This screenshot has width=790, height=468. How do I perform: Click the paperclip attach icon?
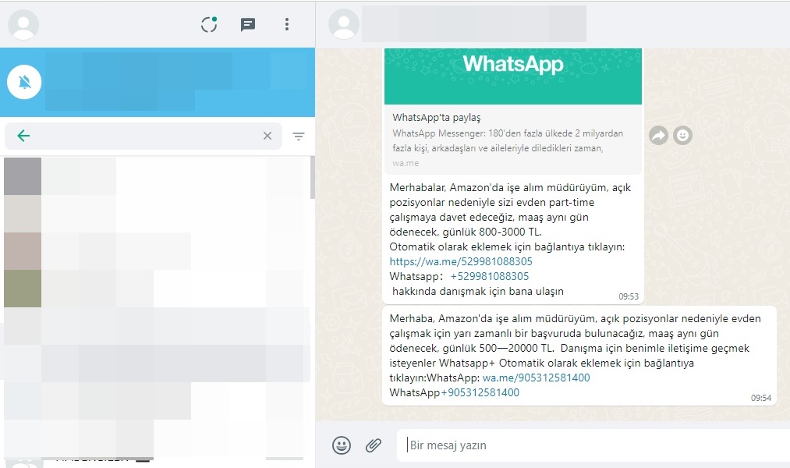374,445
